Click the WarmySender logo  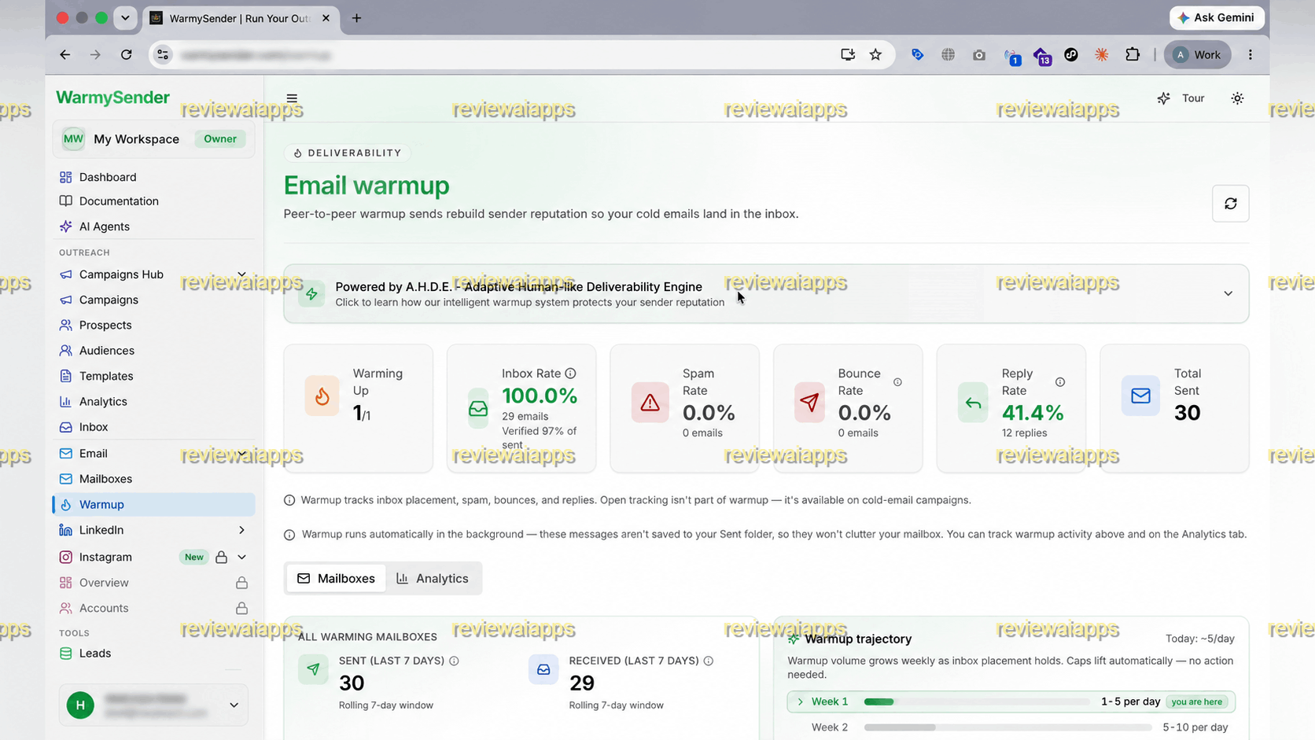(112, 98)
